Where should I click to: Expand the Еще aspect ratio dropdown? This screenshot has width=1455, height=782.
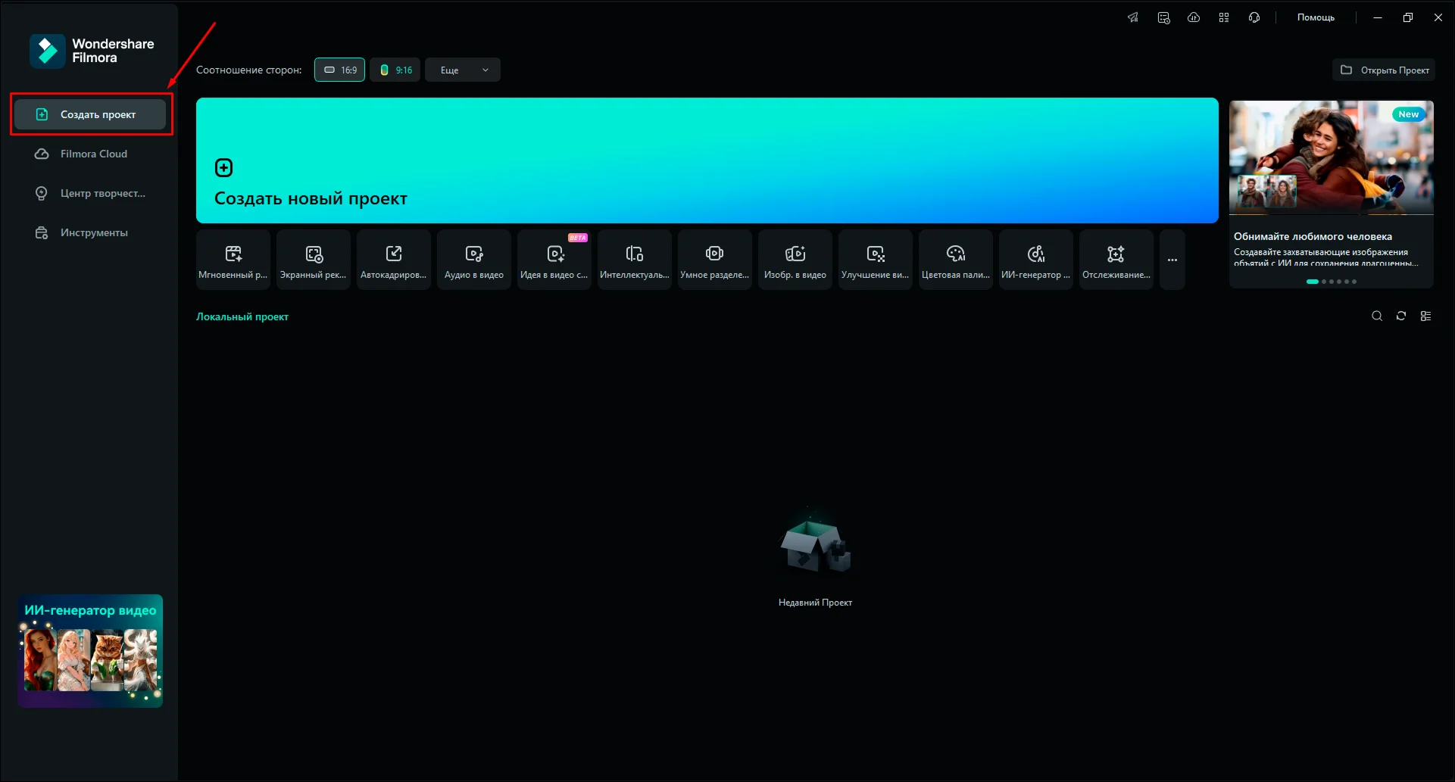(462, 70)
